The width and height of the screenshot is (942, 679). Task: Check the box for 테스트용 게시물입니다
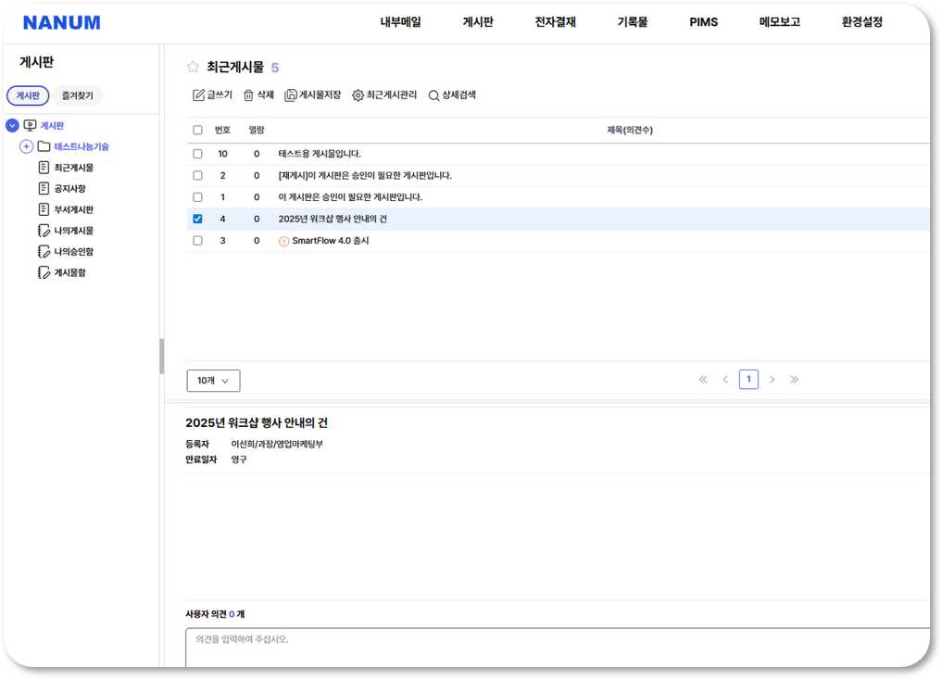click(x=197, y=154)
